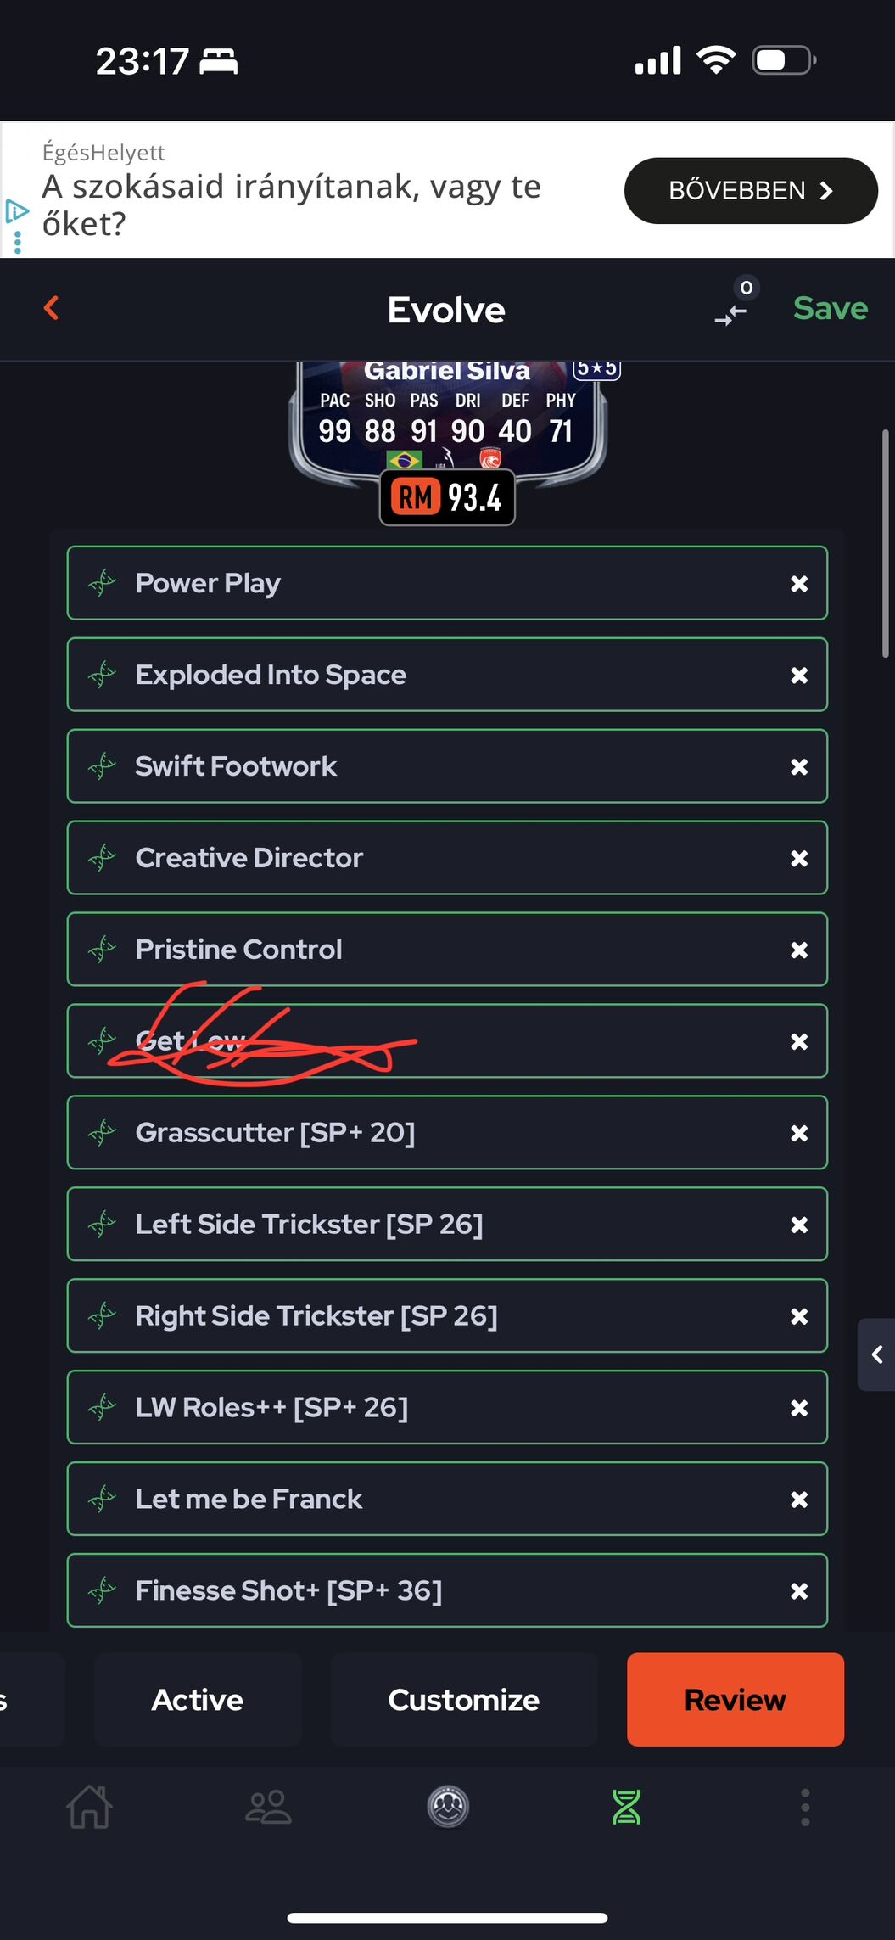Select the Creative Director evolution row
This screenshot has width=895, height=1940.
click(424, 858)
